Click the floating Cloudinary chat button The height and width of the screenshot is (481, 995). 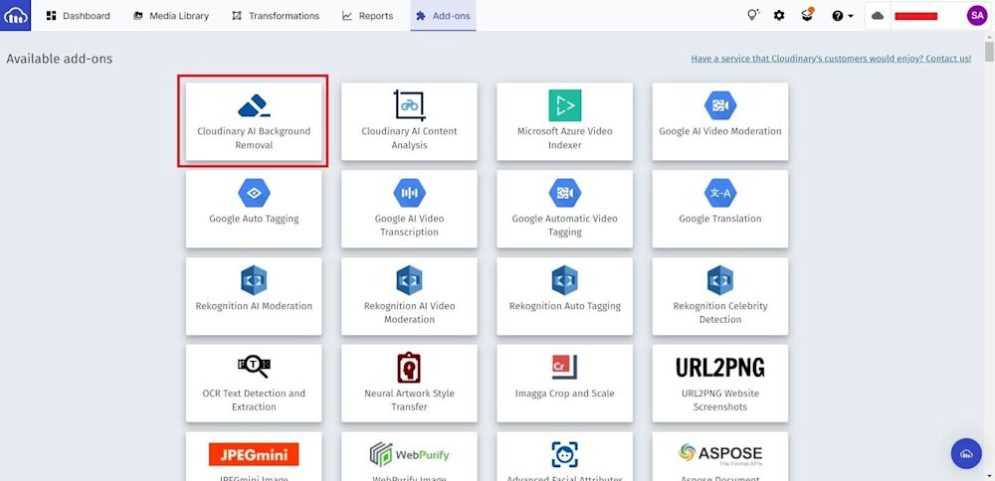(x=966, y=453)
